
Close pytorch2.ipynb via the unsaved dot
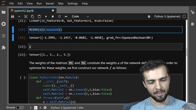point(53,11)
